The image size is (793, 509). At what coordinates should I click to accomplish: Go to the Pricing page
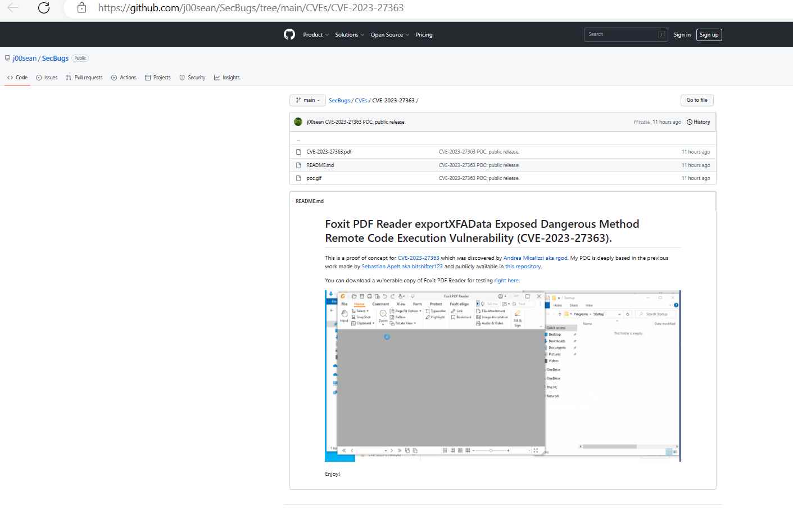(x=424, y=35)
